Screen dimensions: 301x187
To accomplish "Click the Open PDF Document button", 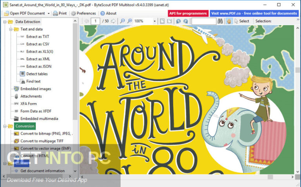I will pyautogui.click(x=24, y=13).
